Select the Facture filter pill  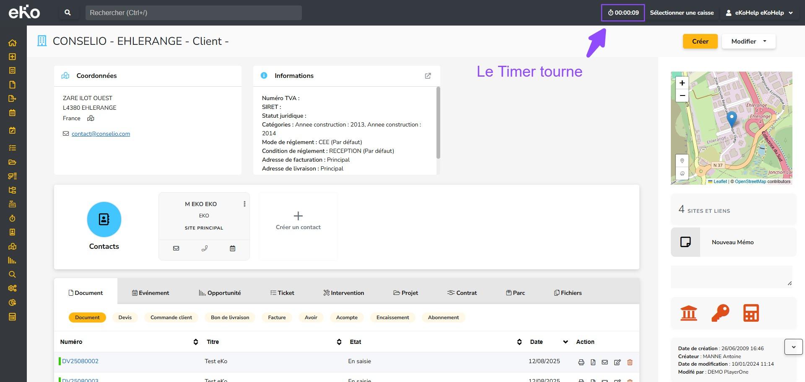pyautogui.click(x=277, y=317)
